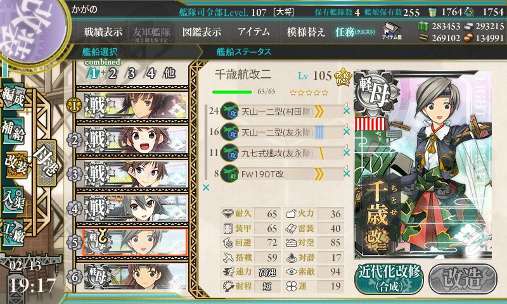The width and height of the screenshot is (507, 304).
Task: Remove 天山一二型(村田隊) with its X mark
Action: pos(346,111)
